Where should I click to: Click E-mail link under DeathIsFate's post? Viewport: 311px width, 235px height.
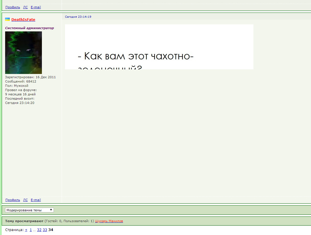36,200
